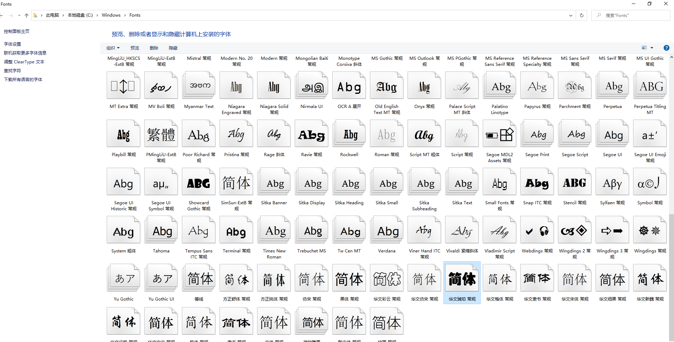674x342 pixels.
Task: Click the refresh icon in the address bar
Action: (581, 15)
